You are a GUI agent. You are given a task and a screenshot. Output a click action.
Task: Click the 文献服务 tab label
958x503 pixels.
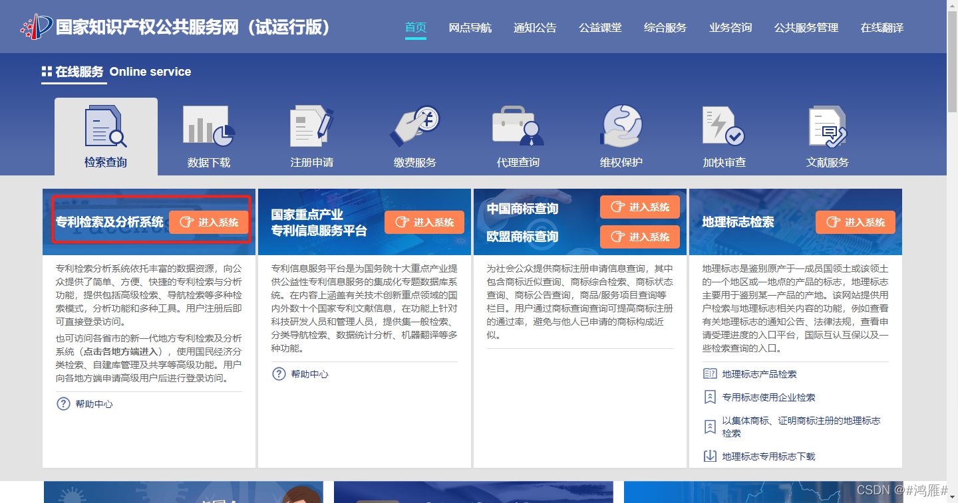pyautogui.click(x=828, y=162)
